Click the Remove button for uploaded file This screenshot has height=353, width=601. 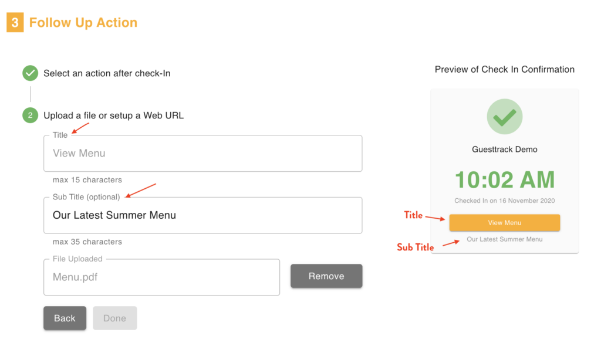point(326,276)
